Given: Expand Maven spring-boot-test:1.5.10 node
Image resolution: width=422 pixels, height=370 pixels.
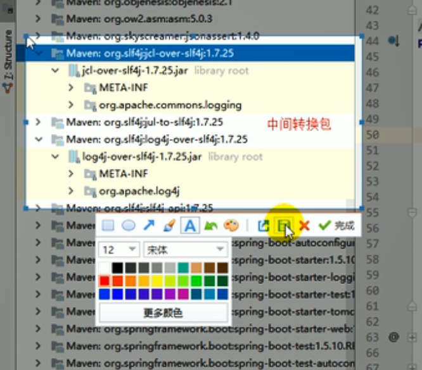Looking at the screenshot, I should [x=38, y=345].
